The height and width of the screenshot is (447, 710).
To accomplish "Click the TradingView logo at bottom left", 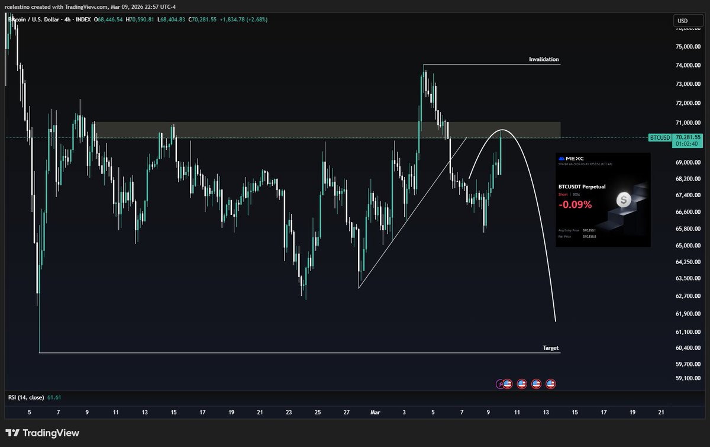I will point(43,433).
